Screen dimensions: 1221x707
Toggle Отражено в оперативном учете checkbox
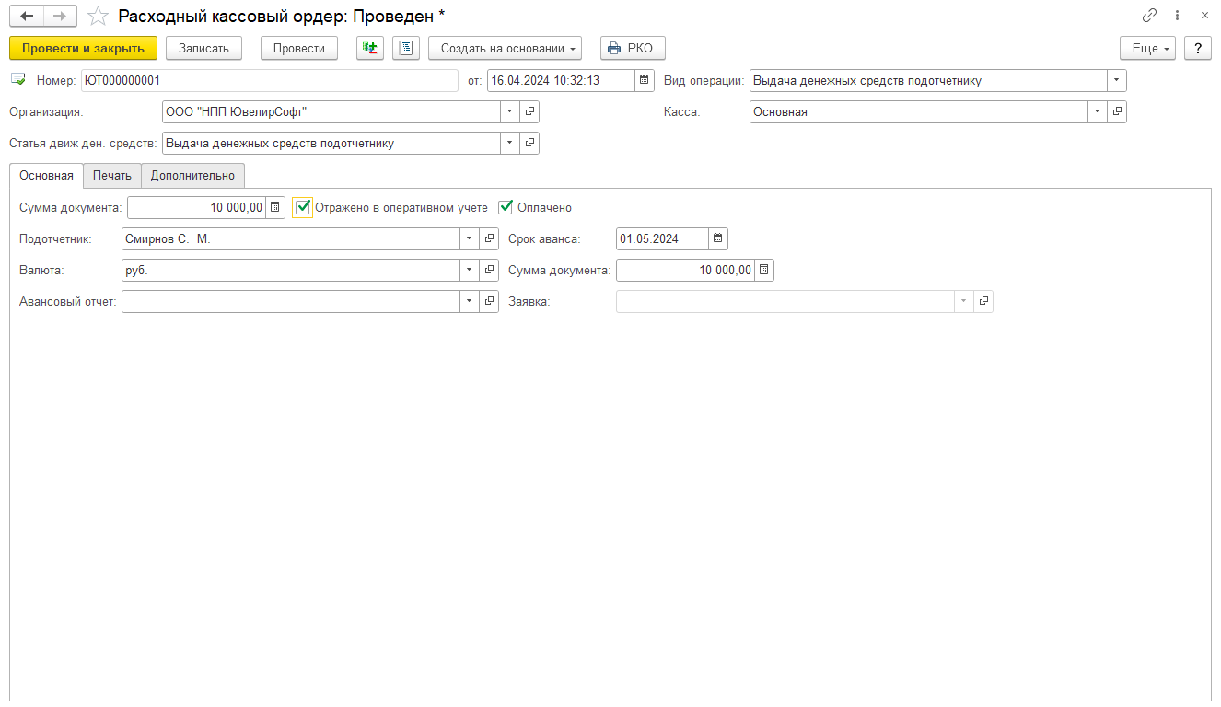coord(303,207)
